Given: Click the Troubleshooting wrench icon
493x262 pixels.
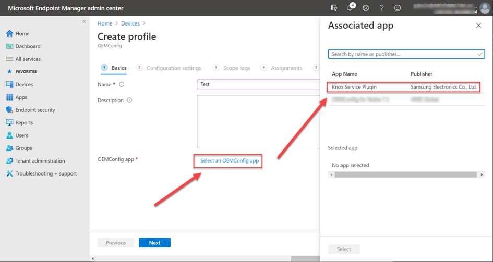Looking at the screenshot, I should point(10,173).
